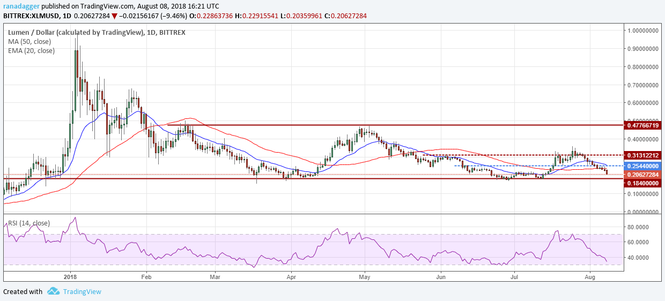Click the red down-arrow next to the price
Image resolution: width=665 pixels, height=301 pixels.
[114, 16]
